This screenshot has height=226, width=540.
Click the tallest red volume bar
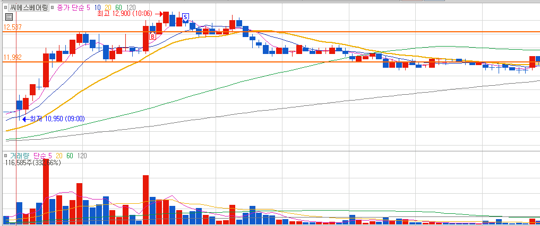coord(46,191)
